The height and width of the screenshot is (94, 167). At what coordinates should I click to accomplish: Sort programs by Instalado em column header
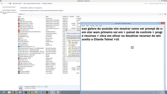(x=65, y=17)
